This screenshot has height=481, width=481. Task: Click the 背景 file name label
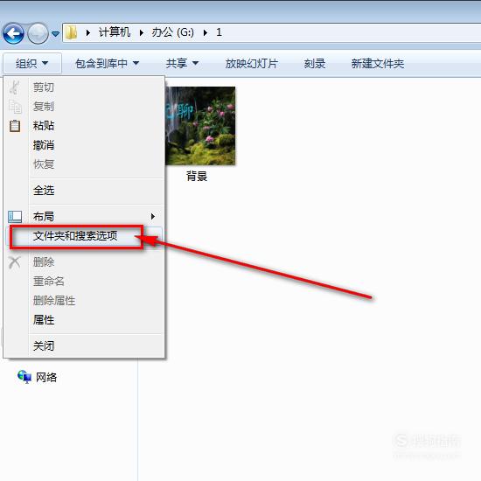(197, 177)
